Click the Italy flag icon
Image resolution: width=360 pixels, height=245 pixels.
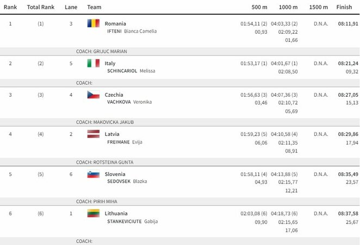pos(93,63)
